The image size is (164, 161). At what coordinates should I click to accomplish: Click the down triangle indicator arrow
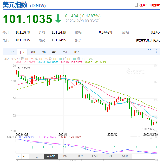coord(24,157)
